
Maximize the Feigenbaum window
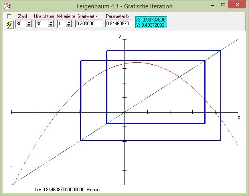pos(223,5)
